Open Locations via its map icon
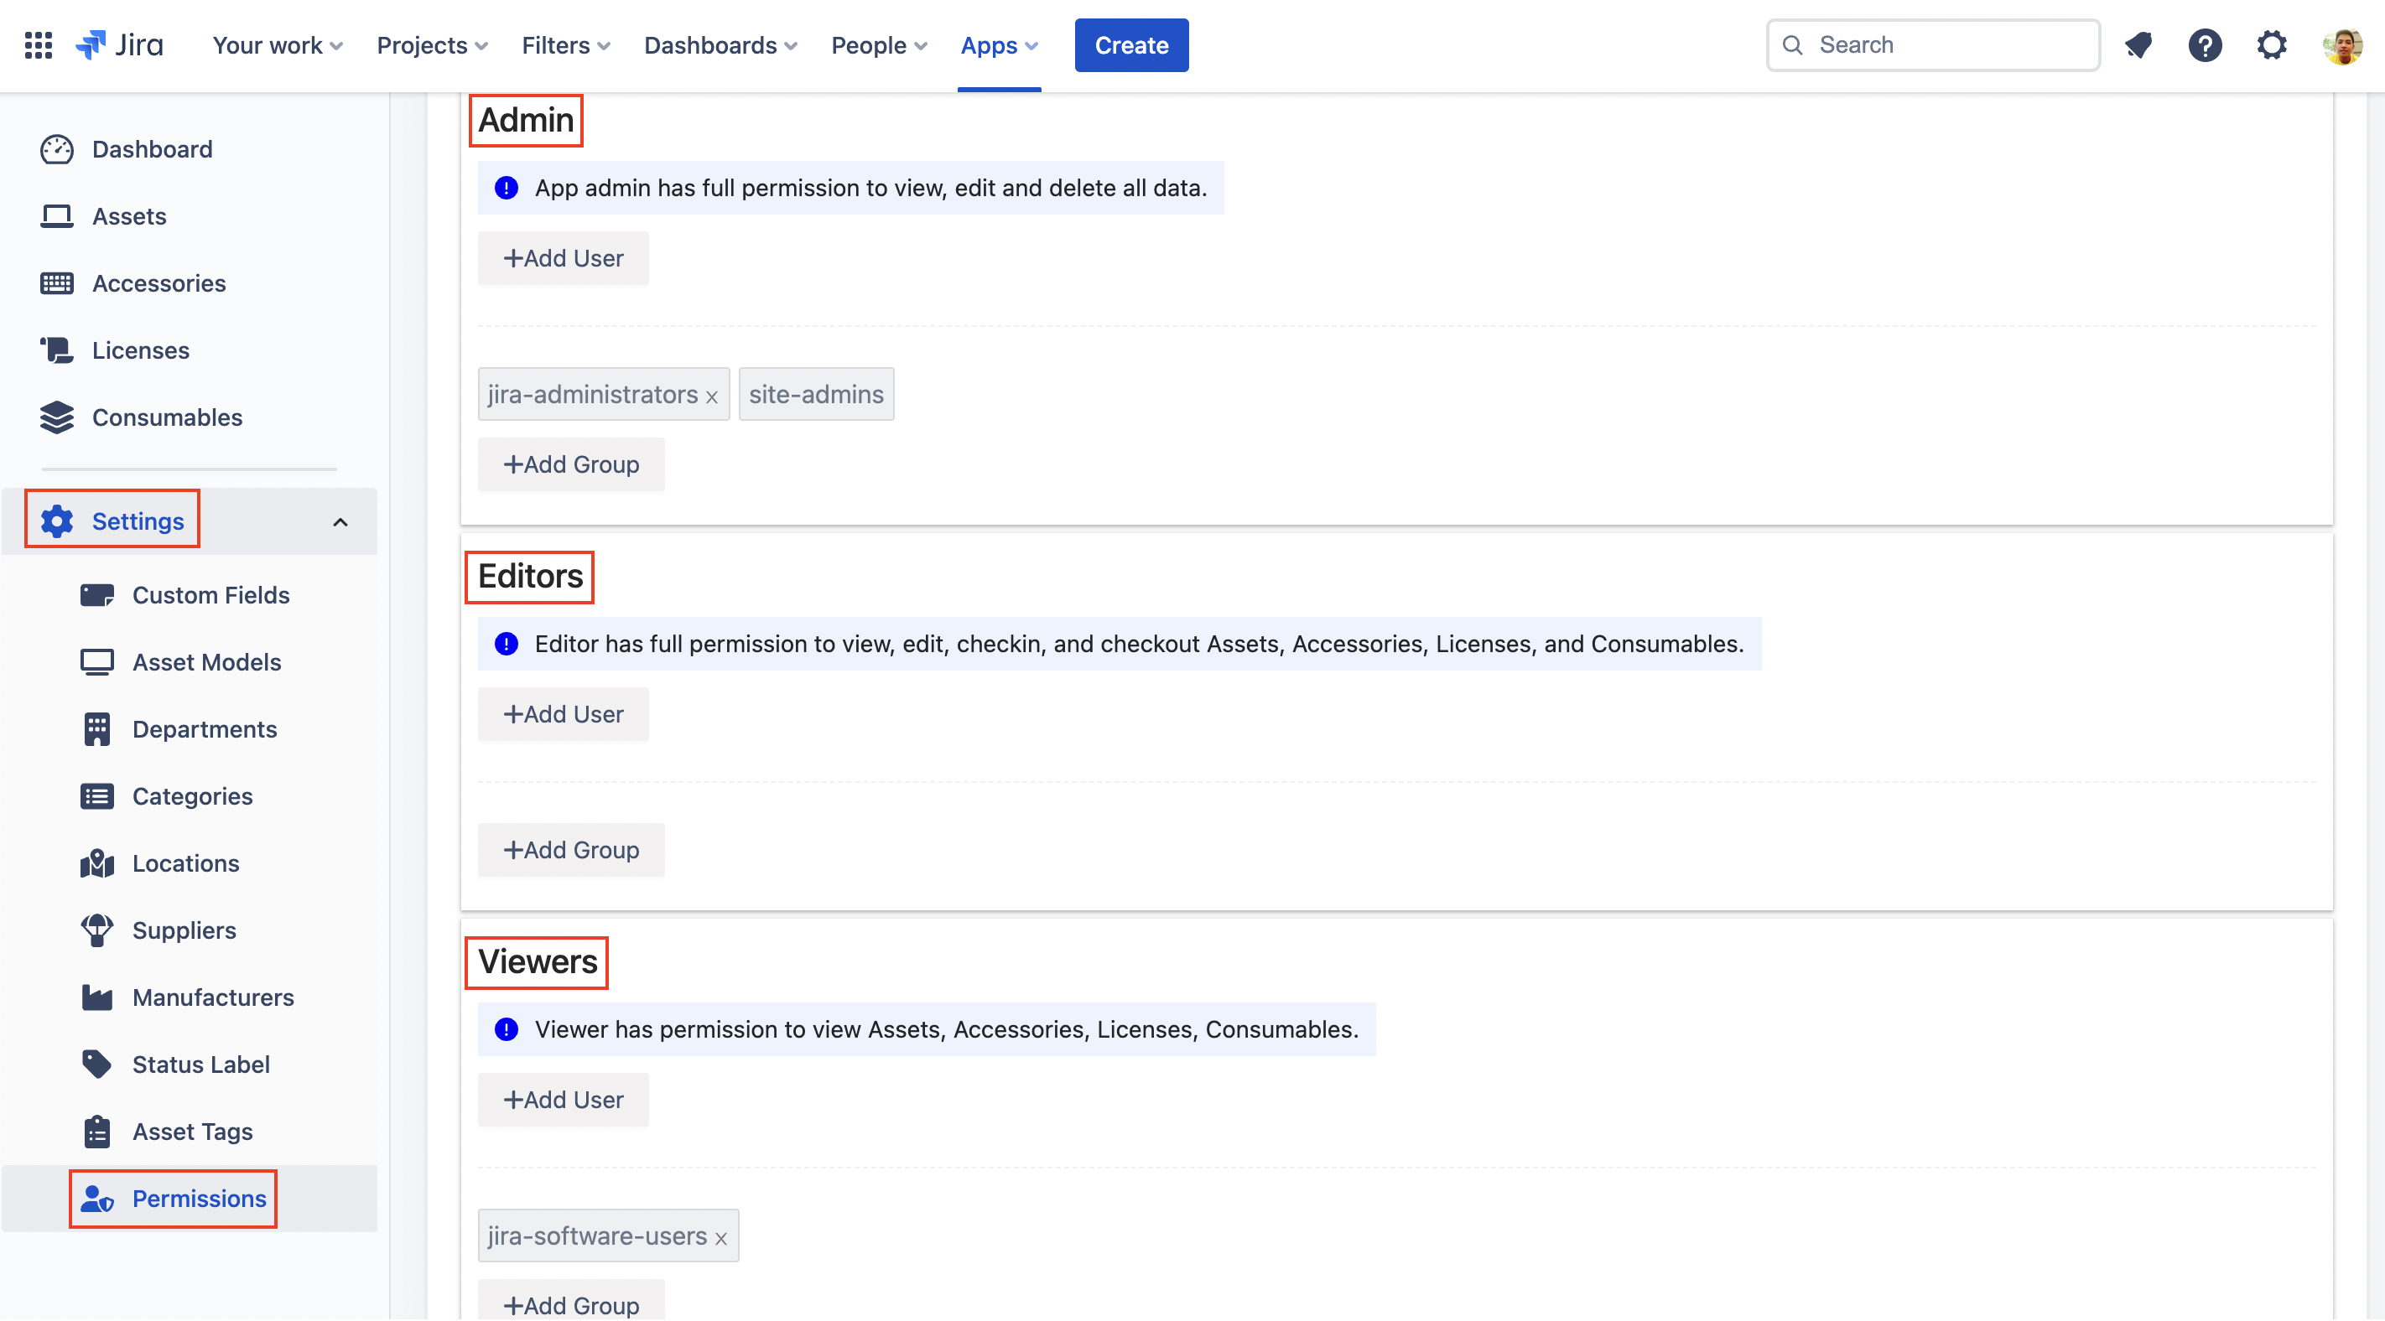This screenshot has height=1321, width=2385. (96, 863)
